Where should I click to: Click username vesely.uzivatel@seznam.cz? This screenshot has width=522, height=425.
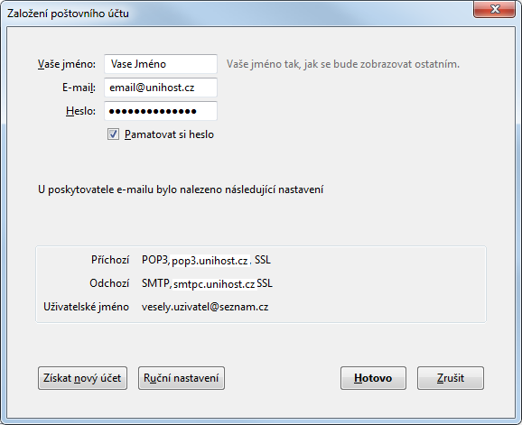coord(205,307)
